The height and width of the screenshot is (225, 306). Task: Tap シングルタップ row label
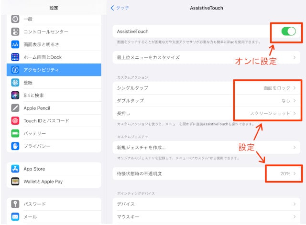tap(132, 88)
